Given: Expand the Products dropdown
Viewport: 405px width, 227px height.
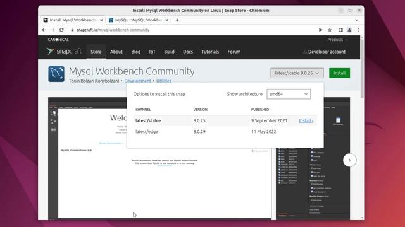Looking at the screenshot, I should pos(337,40).
